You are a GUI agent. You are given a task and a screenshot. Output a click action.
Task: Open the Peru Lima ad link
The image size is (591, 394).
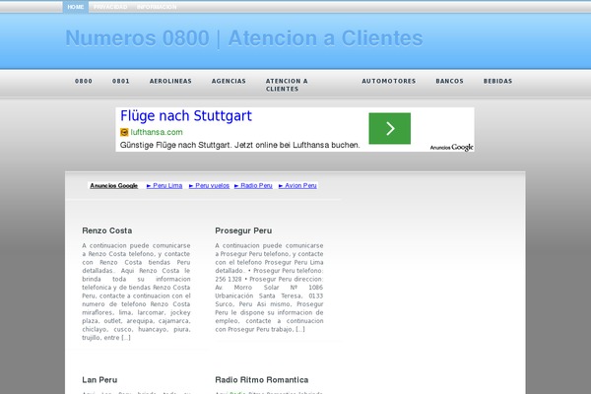(164, 185)
